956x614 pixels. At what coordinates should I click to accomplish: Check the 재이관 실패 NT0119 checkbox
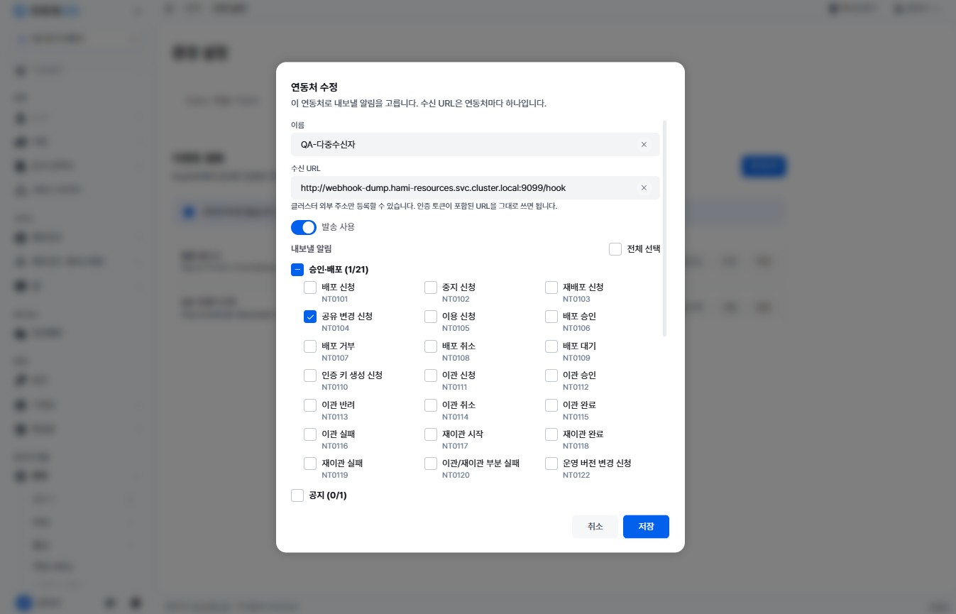(310, 464)
